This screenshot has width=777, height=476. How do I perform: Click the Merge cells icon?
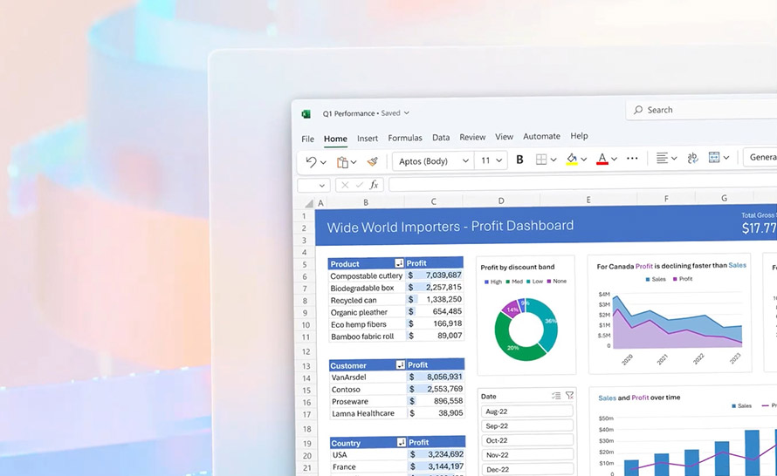714,157
